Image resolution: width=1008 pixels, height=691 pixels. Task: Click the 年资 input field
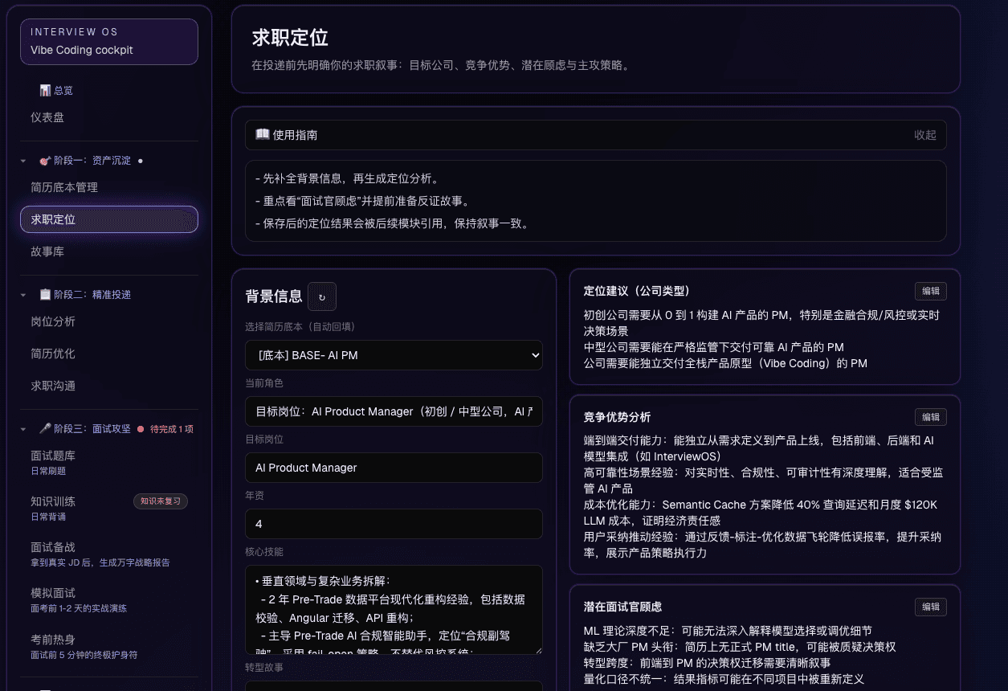tap(394, 524)
